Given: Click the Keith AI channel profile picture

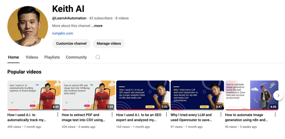Looking at the screenshot, I should (28, 27).
